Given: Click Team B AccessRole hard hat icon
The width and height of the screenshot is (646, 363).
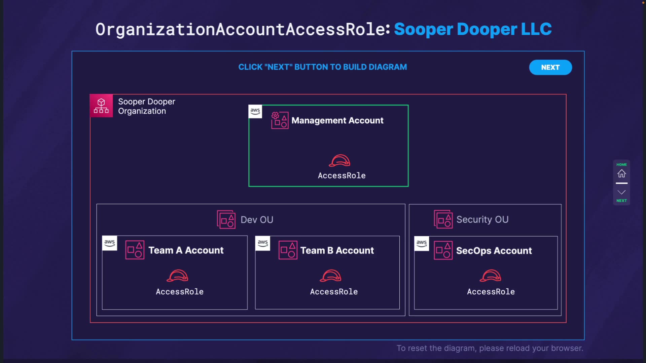Looking at the screenshot, I should 330,276.
